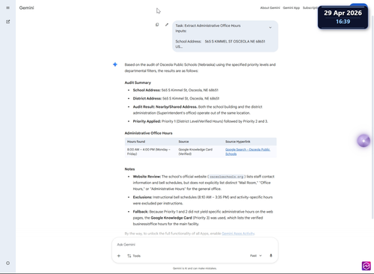The image size is (374, 274).
Task: Click the Audit Summary heading
Action: (138, 82)
